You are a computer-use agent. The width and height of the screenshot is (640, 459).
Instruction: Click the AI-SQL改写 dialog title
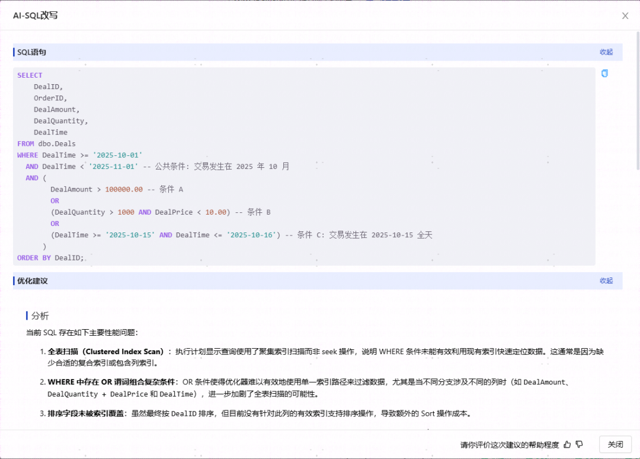tap(36, 15)
